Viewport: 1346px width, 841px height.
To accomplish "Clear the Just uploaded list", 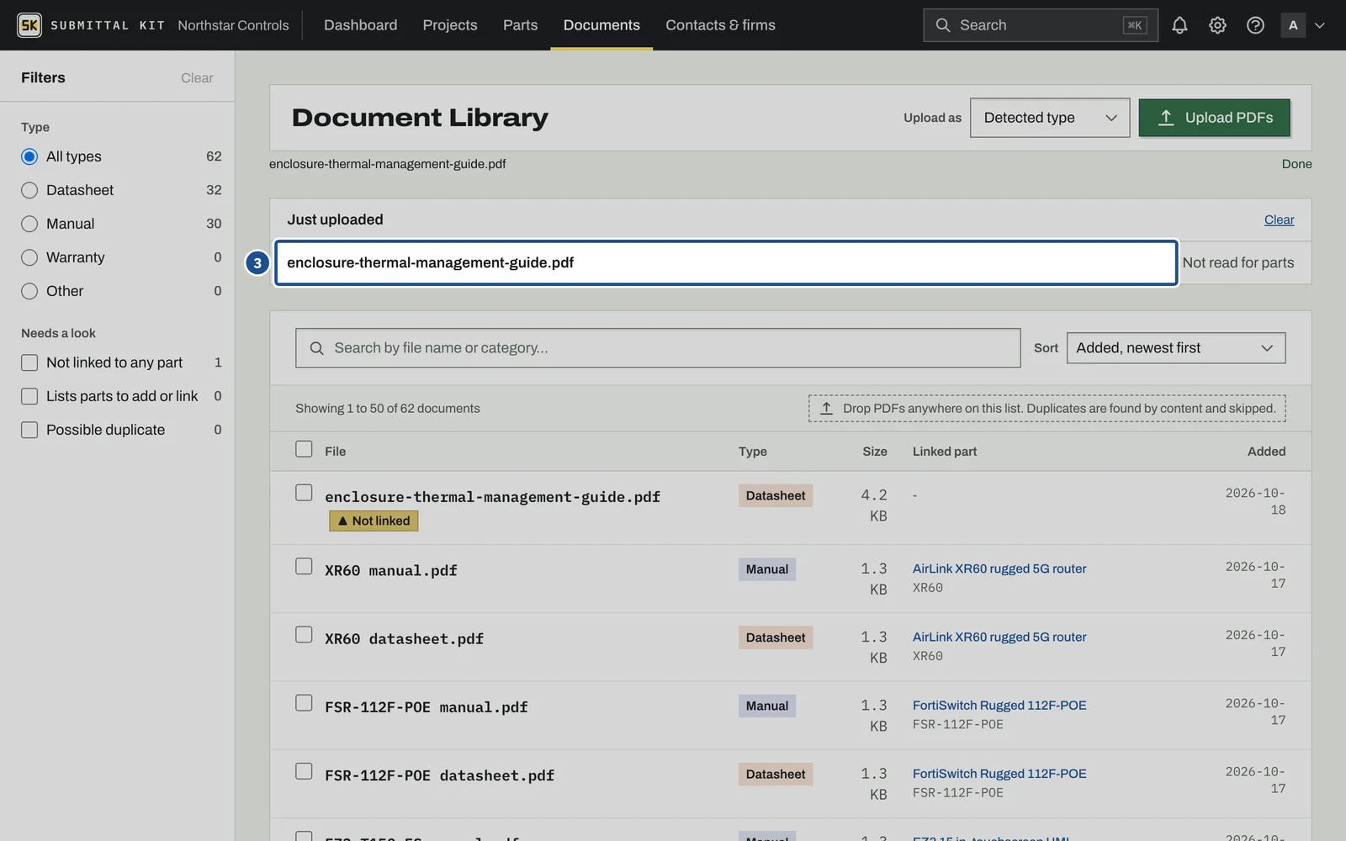I will pos(1279,220).
